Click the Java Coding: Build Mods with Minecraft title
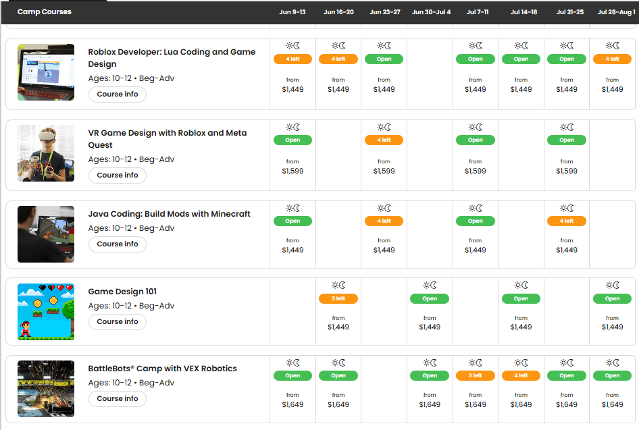Screen dimensions: 639x430 (x=169, y=214)
